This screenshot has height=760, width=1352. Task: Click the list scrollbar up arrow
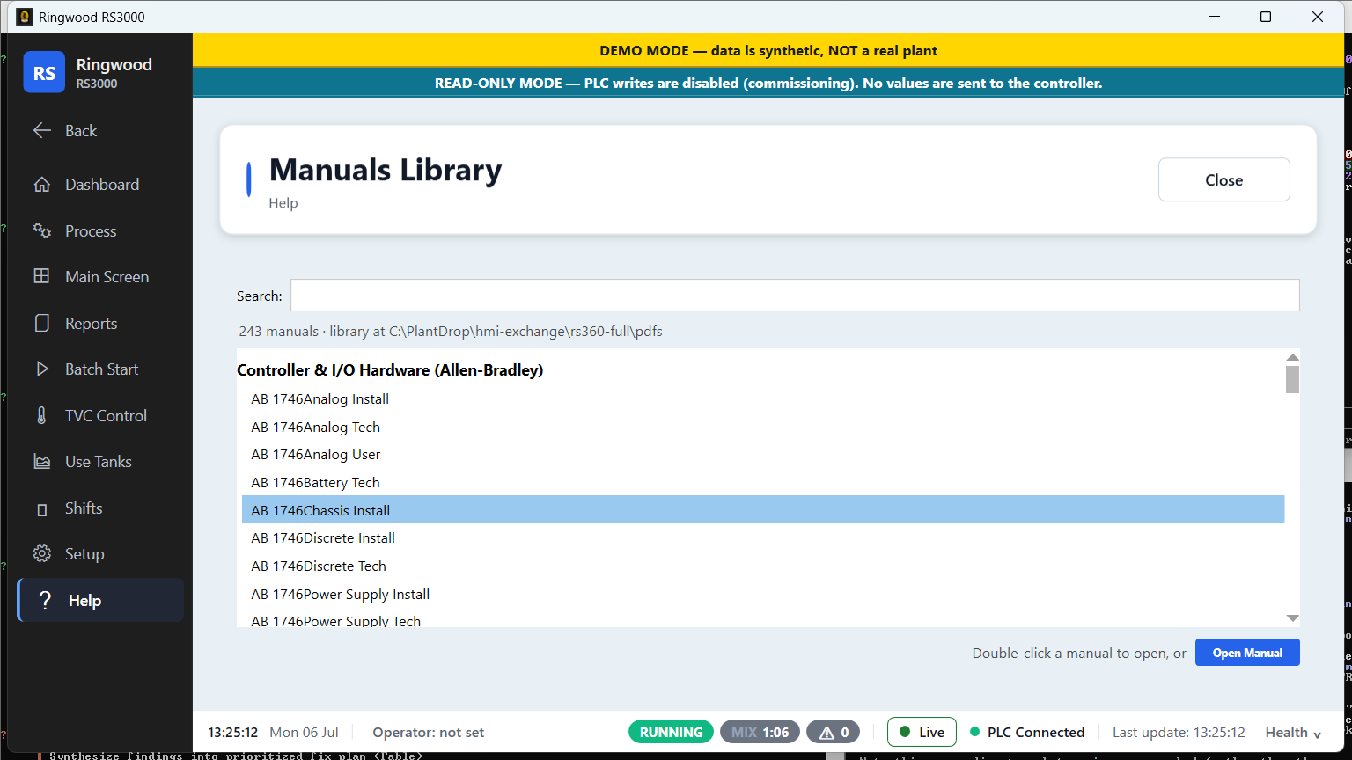click(x=1292, y=357)
